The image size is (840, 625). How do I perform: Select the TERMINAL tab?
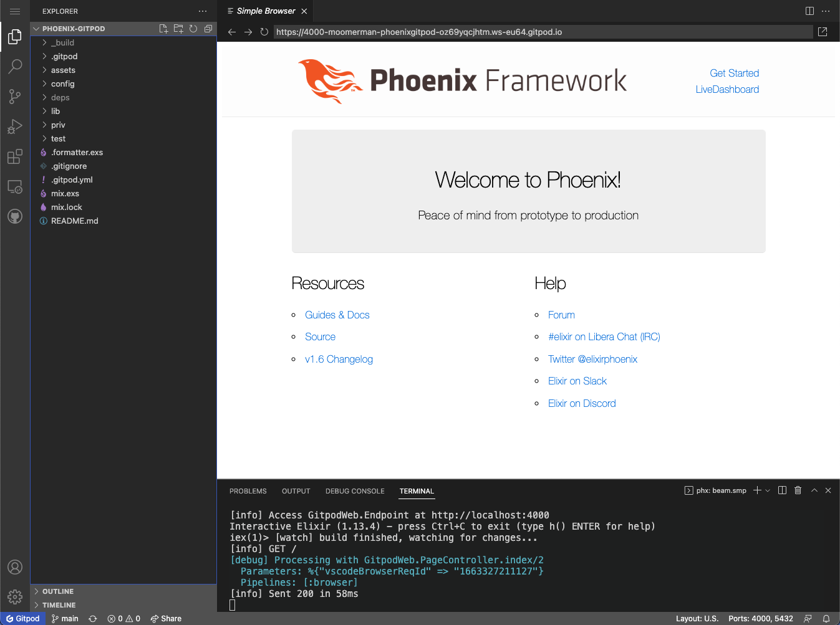click(x=417, y=491)
